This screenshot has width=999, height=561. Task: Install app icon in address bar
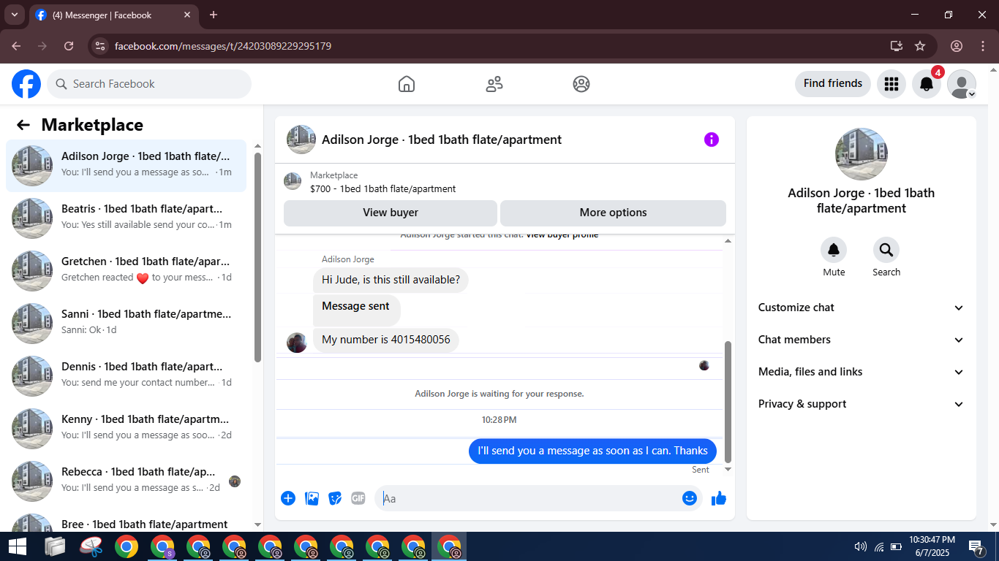(897, 46)
